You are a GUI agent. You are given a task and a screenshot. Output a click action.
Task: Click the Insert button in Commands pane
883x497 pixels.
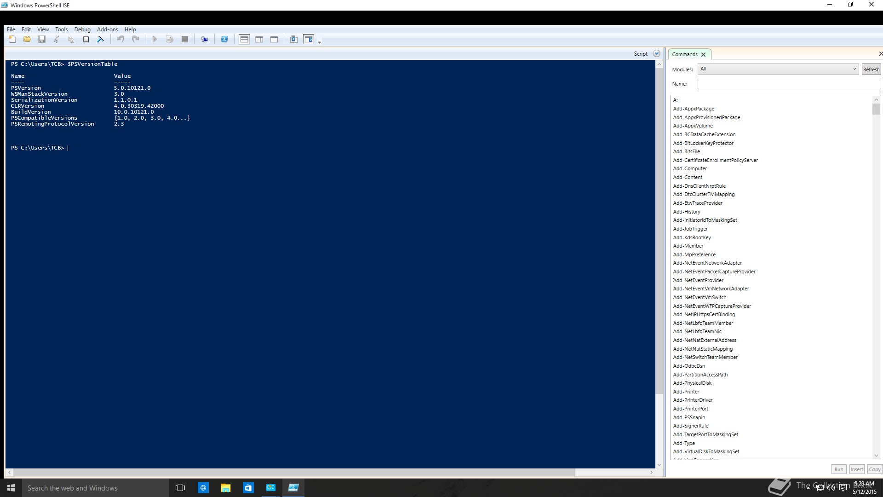coord(856,469)
